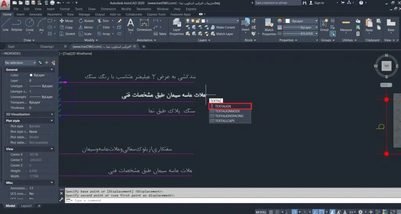401x214 pixels.
Task: Select the Line drawing tool
Action: tap(5, 25)
